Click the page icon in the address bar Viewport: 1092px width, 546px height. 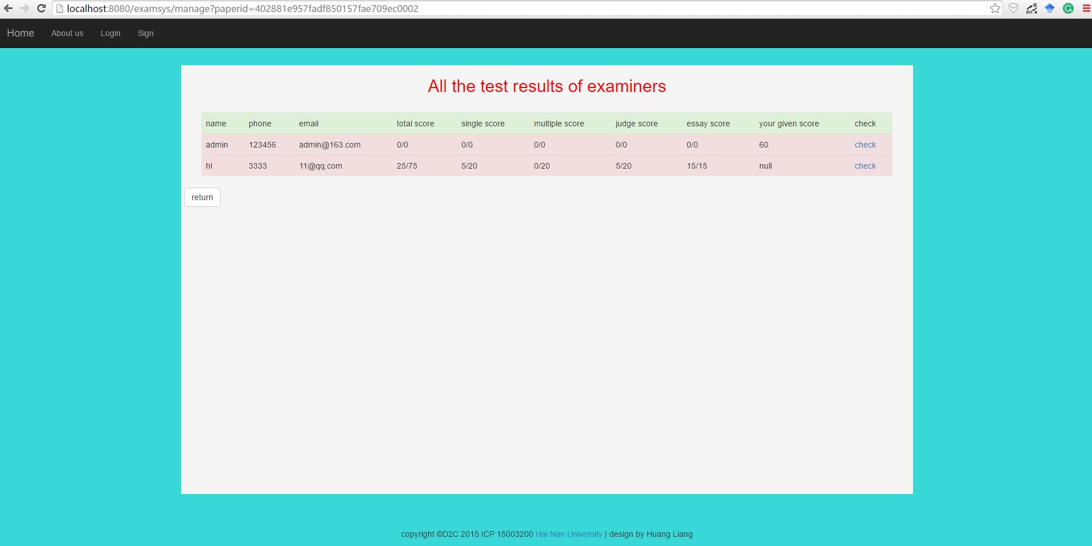(x=59, y=9)
